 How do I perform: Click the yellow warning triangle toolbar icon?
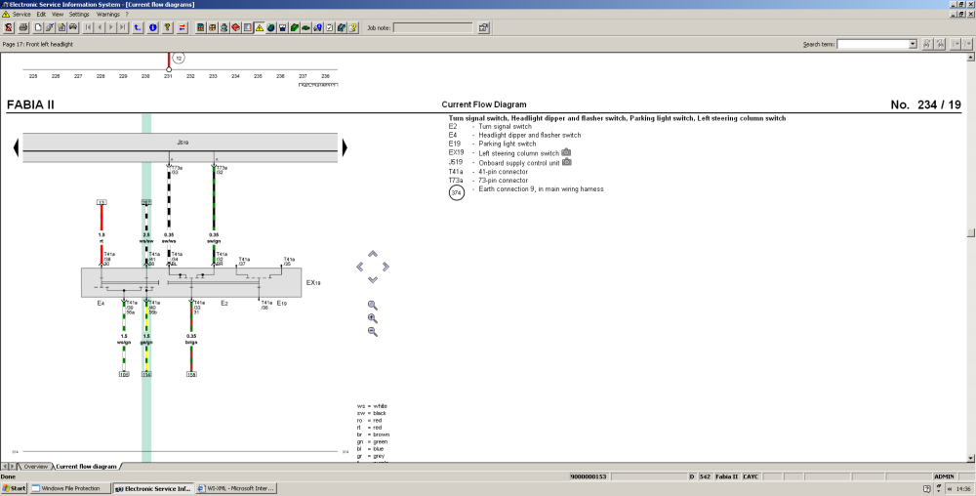(x=260, y=27)
